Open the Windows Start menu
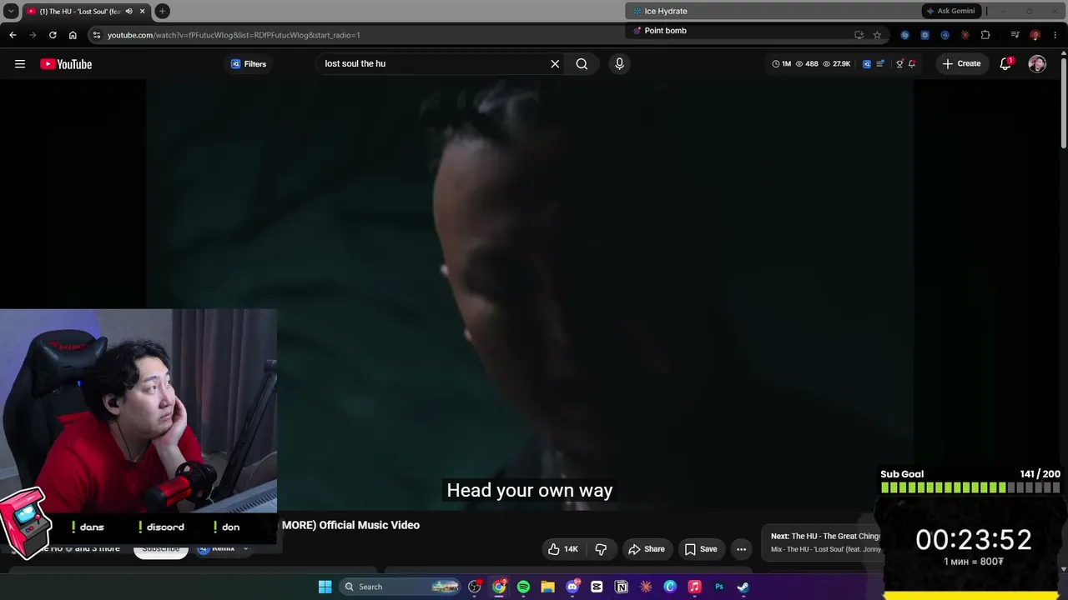Screen dimensions: 1068x600 coord(325,587)
